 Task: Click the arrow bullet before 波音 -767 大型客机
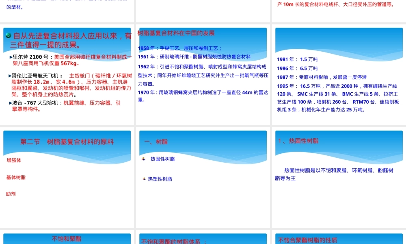tap(11, 103)
